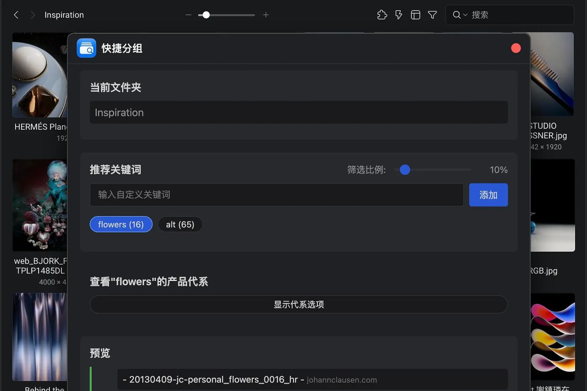Click the lightning bolt quick-action icon
The width and height of the screenshot is (587, 391).
399,15
